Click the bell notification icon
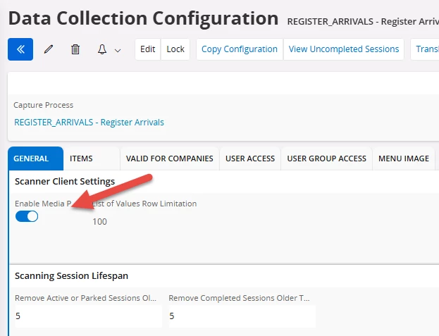This screenshot has height=336, width=439. 102,49
